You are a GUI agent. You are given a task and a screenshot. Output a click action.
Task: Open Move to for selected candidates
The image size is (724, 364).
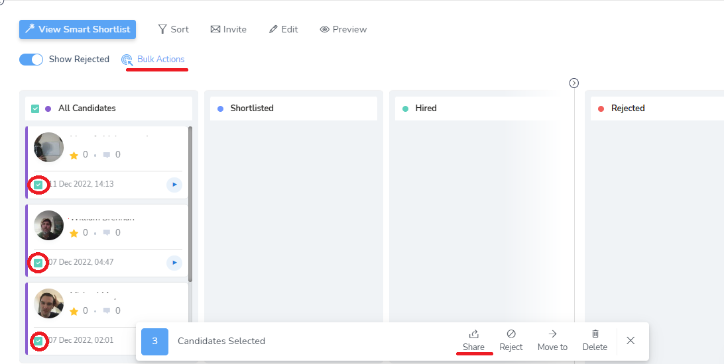coord(552,340)
